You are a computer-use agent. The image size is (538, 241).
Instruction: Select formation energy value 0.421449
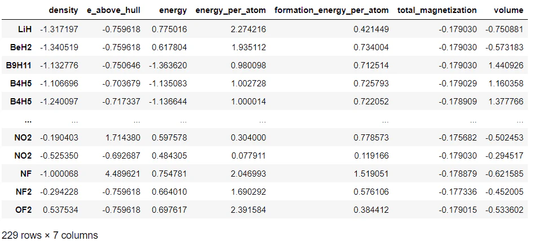pos(371,29)
